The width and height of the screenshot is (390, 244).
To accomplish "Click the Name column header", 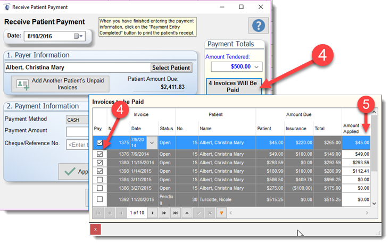I will [205, 129].
